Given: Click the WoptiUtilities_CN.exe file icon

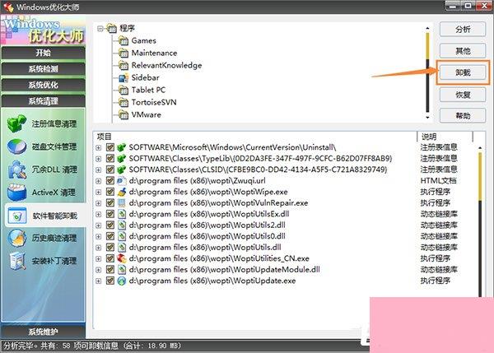Looking at the screenshot, I should point(121,258).
